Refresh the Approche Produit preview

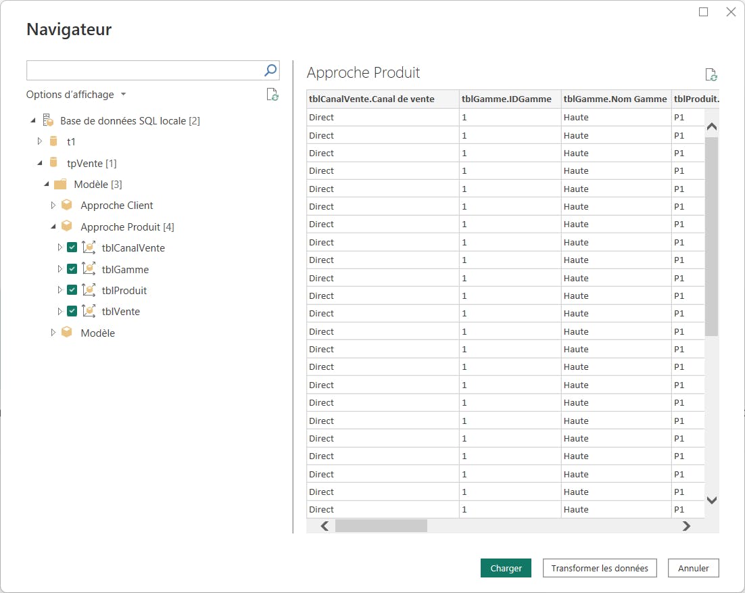(x=711, y=74)
